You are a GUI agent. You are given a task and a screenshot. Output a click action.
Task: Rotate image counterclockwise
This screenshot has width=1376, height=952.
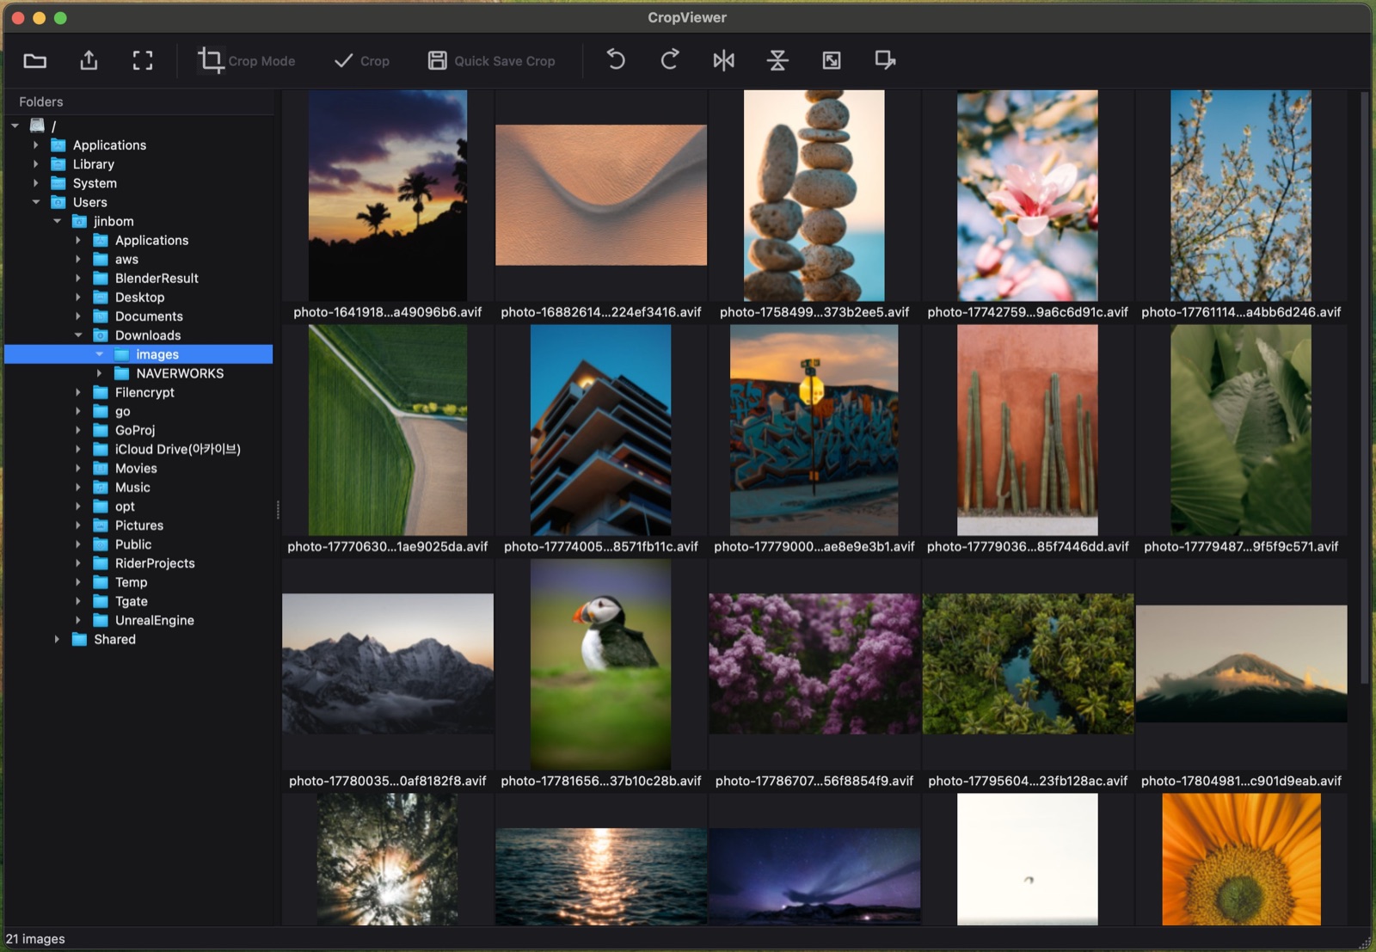616,60
